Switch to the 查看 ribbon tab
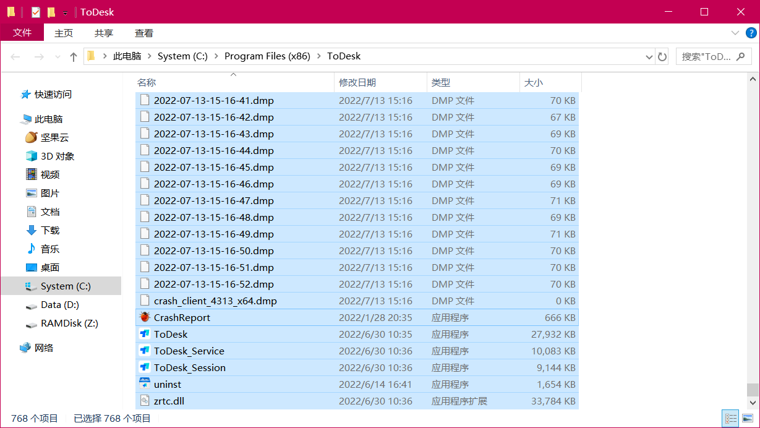Screen dimensions: 760x428 click(144, 33)
